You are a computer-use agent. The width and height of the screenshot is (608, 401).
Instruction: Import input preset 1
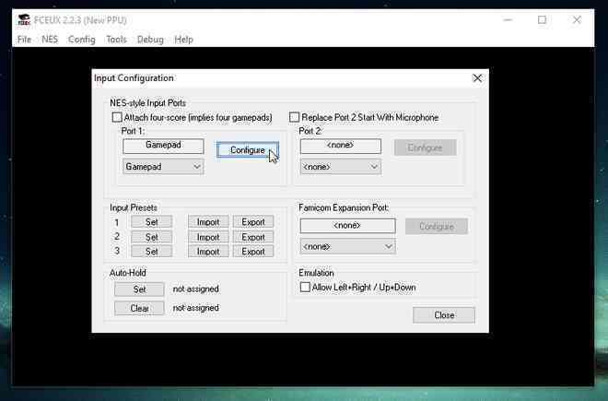[x=208, y=222]
